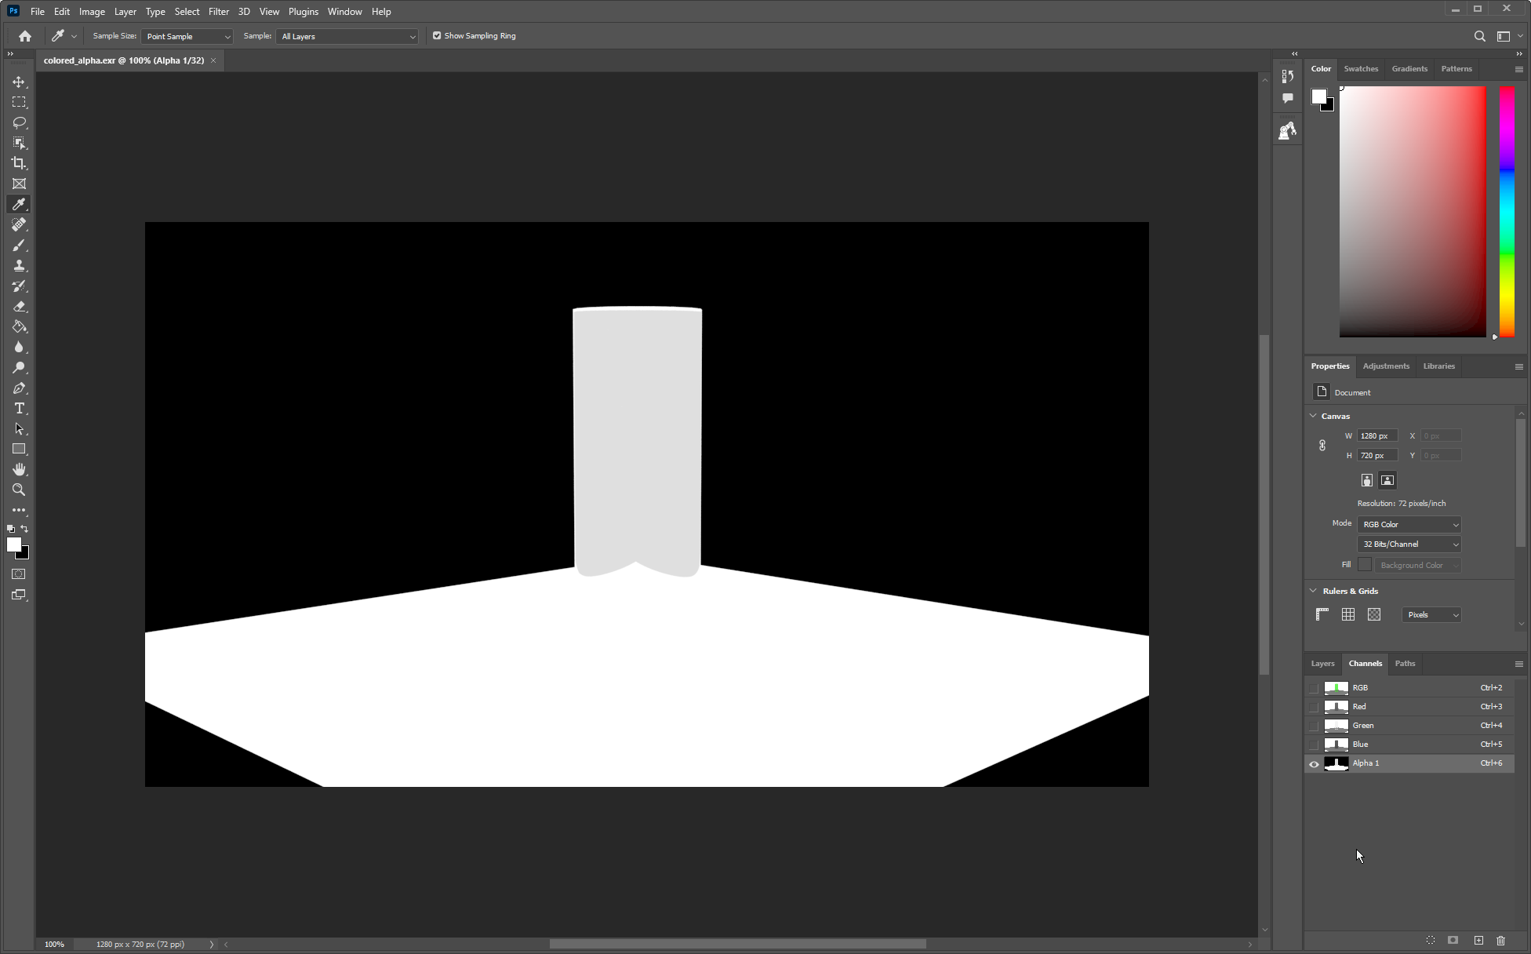Select the History Brush tool
1531x954 pixels.
pyautogui.click(x=19, y=286)
